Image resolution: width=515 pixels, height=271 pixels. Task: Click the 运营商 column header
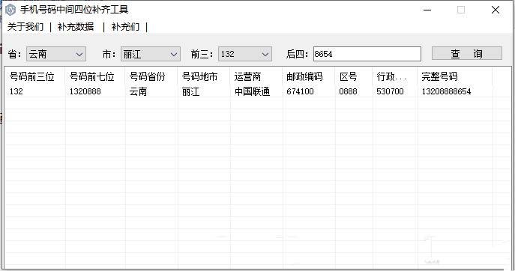tap(247, 77)
